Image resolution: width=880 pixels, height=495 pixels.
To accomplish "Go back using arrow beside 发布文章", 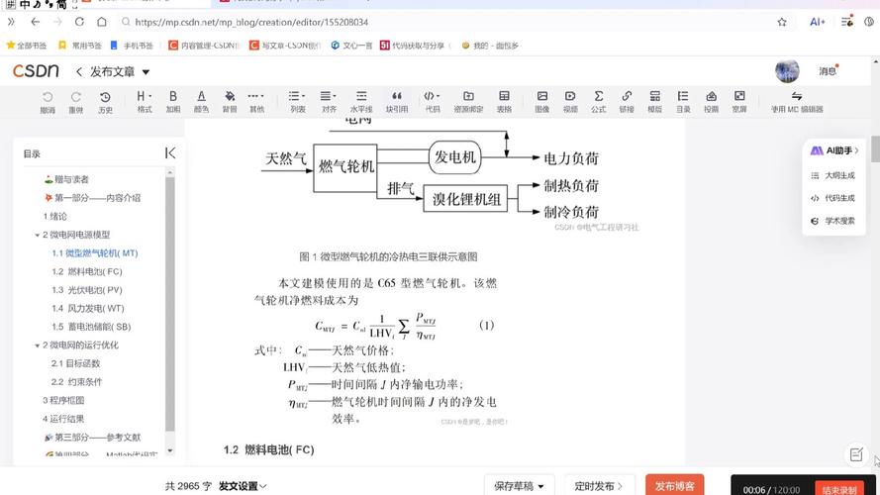I will click(79, 72).
